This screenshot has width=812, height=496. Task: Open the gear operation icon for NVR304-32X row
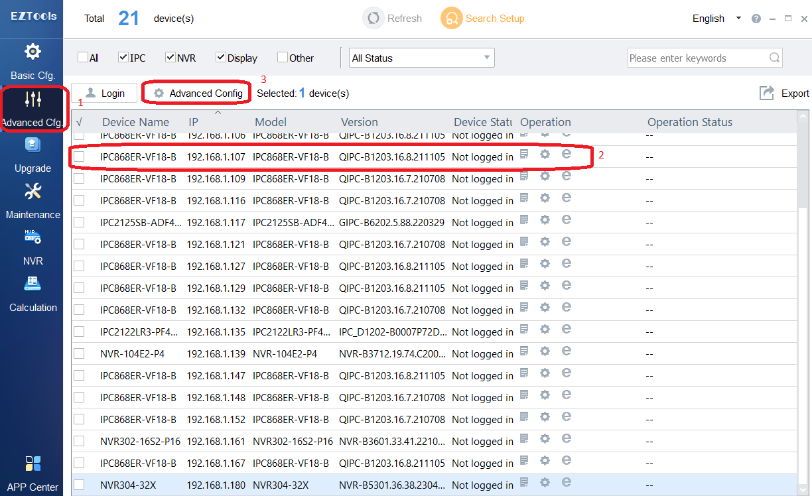click(x=545, y=482)
